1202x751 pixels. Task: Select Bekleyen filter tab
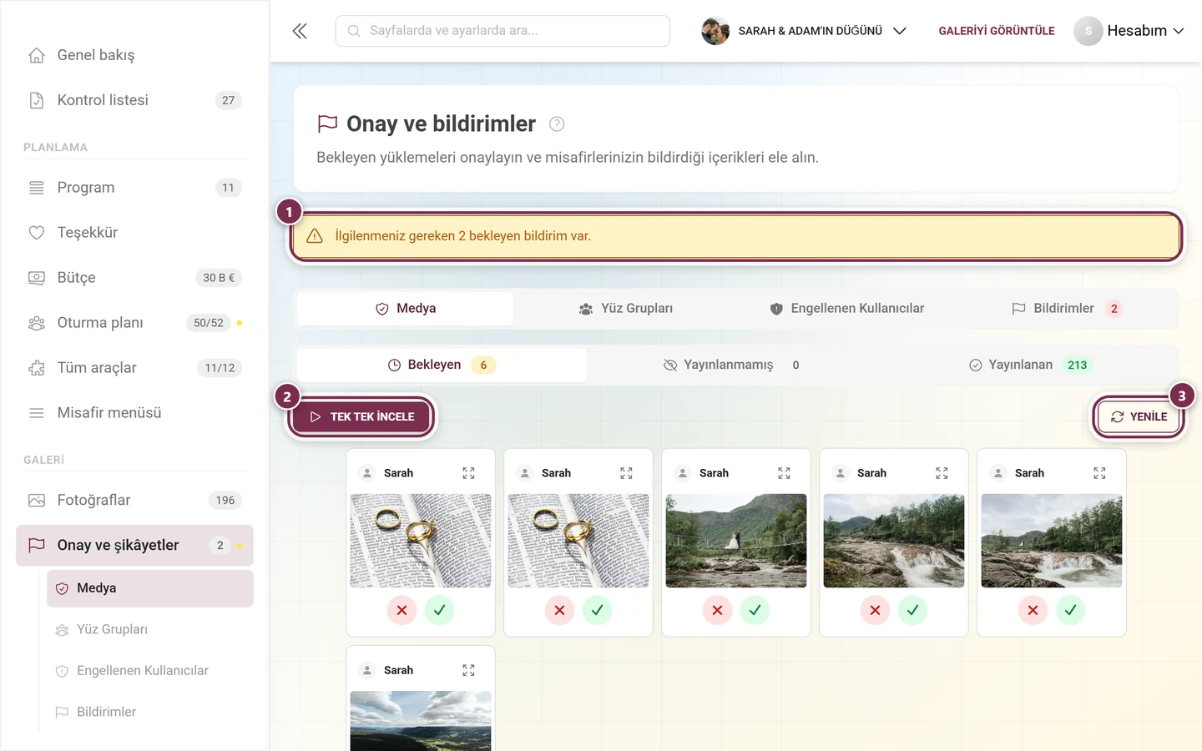click(x=442, y=365)
